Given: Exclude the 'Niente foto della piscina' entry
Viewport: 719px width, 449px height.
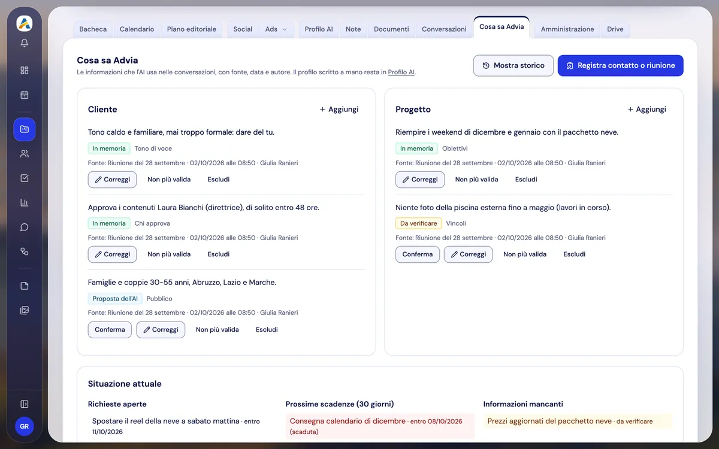Looking at the screenshot, I should tap(574, 254).
